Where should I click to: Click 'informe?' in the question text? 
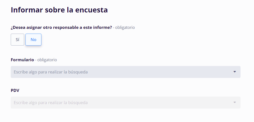[103, 27]
